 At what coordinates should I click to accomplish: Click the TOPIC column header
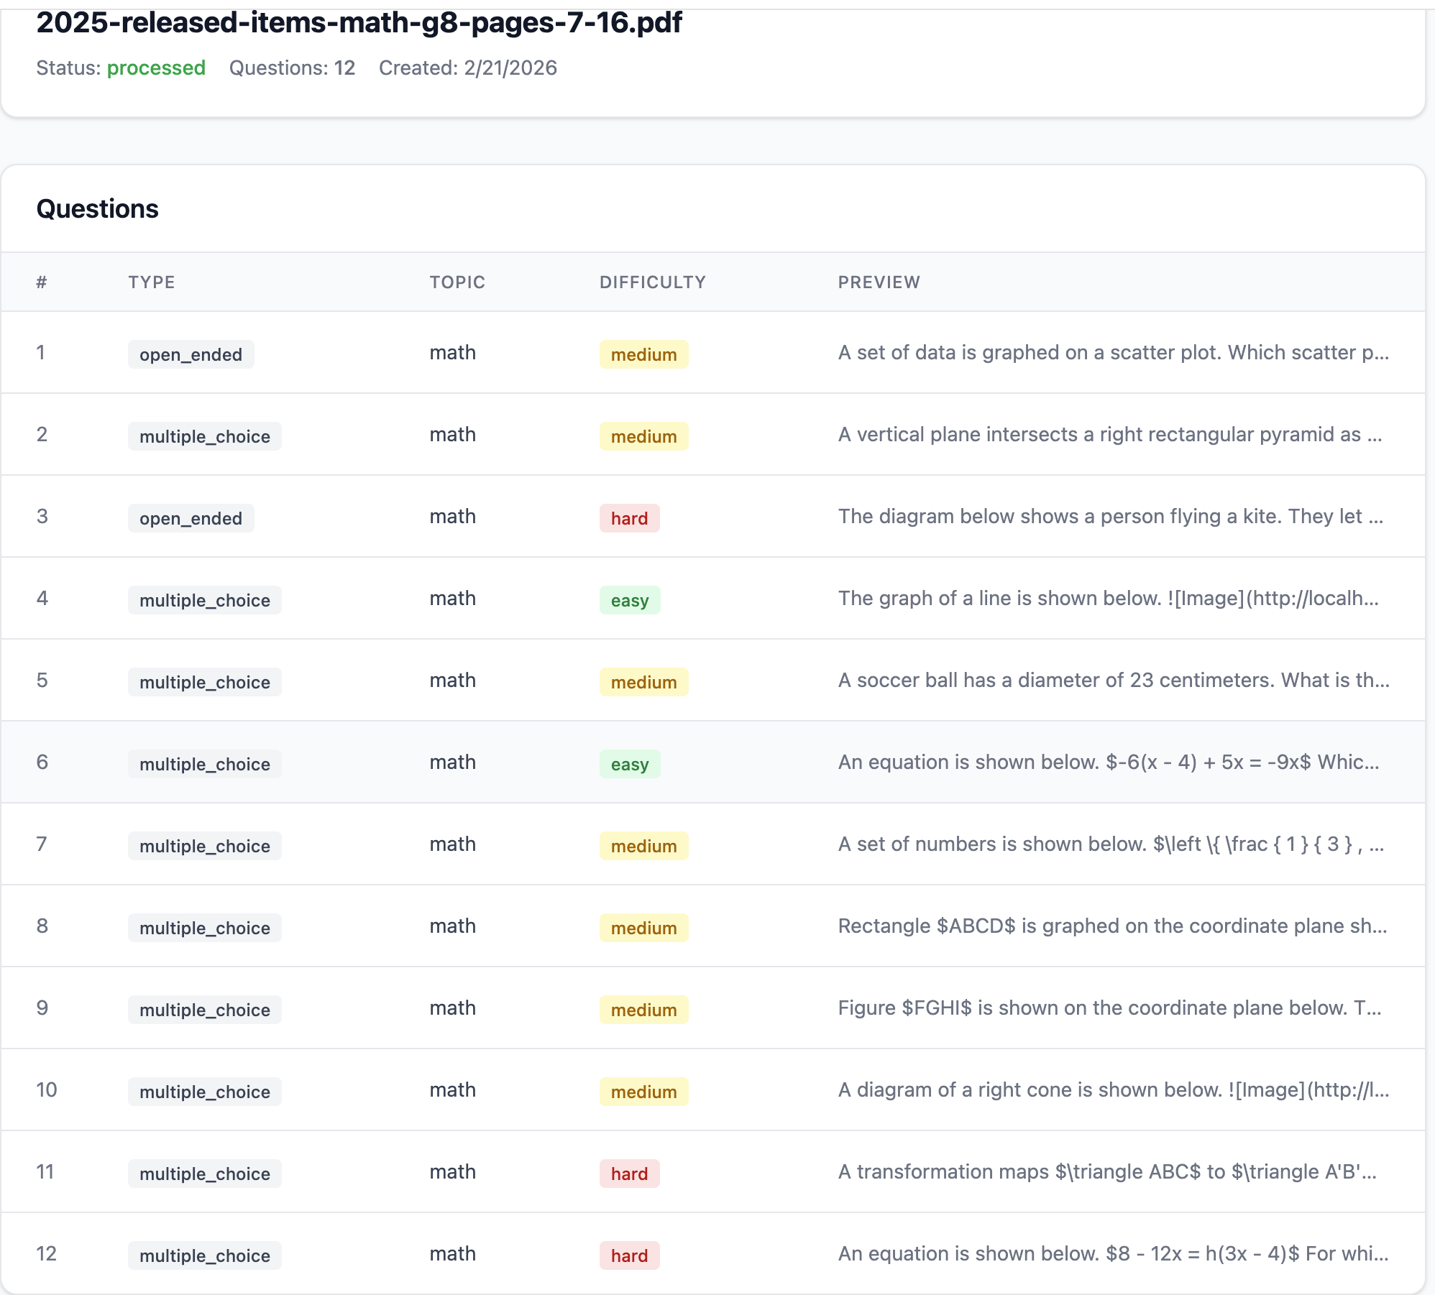(457, 282)
